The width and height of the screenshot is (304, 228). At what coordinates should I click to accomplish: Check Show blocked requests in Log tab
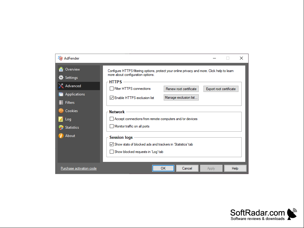(112, 152)
